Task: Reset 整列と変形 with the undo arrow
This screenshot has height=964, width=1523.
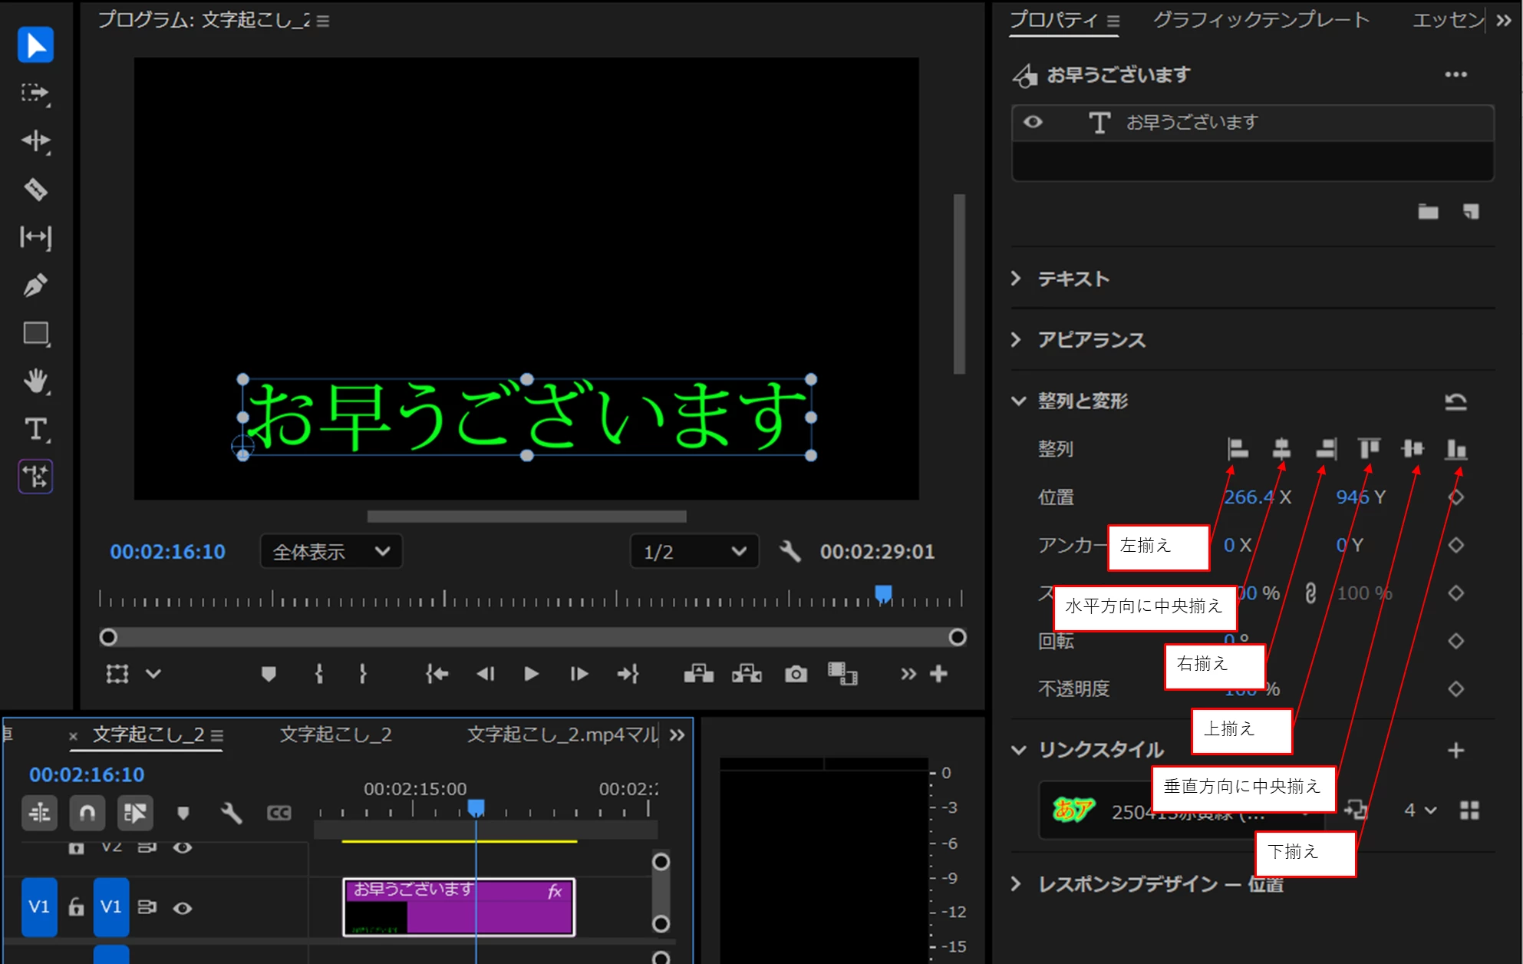Action: [x=1455, y=401]
